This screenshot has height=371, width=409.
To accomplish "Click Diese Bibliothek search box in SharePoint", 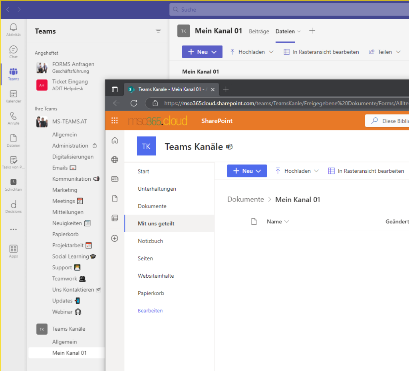I will point(387,120).
